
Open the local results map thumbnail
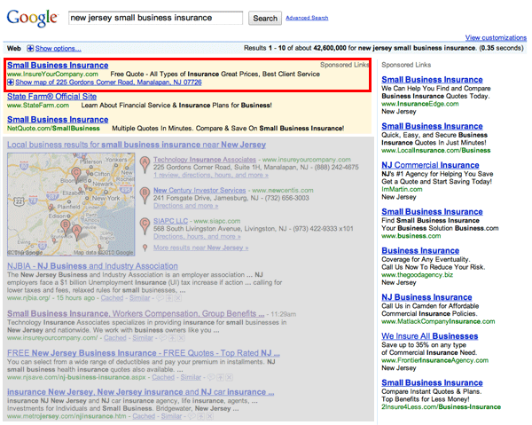(71, 204)
